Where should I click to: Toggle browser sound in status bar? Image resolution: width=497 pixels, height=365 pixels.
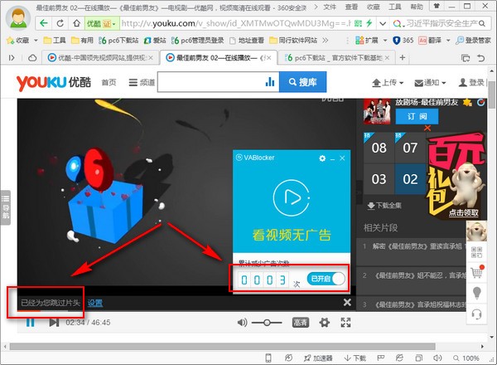(437, 358)
